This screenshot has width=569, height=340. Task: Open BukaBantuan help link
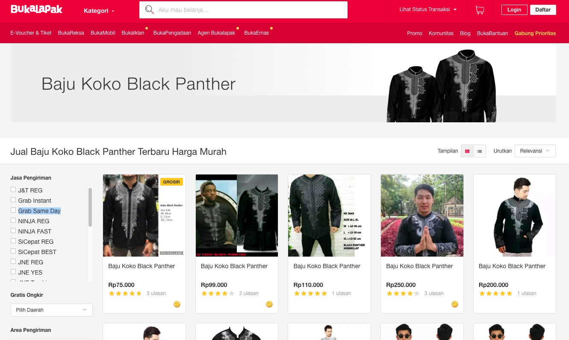pyautogui.click(x=492, y=33)
